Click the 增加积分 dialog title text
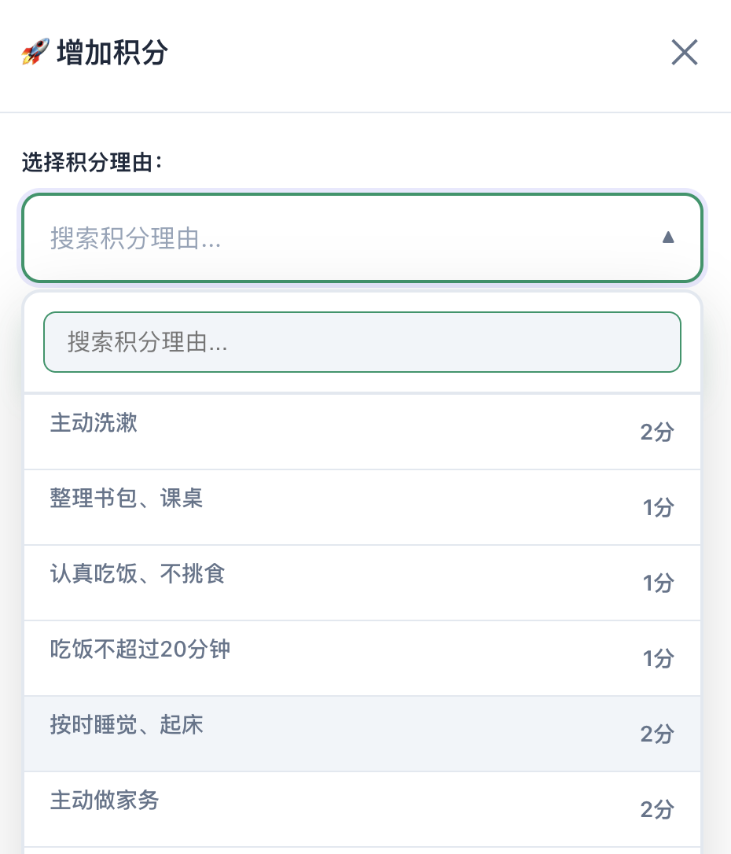This screenshot has width=731, height=854. [112, 53]
